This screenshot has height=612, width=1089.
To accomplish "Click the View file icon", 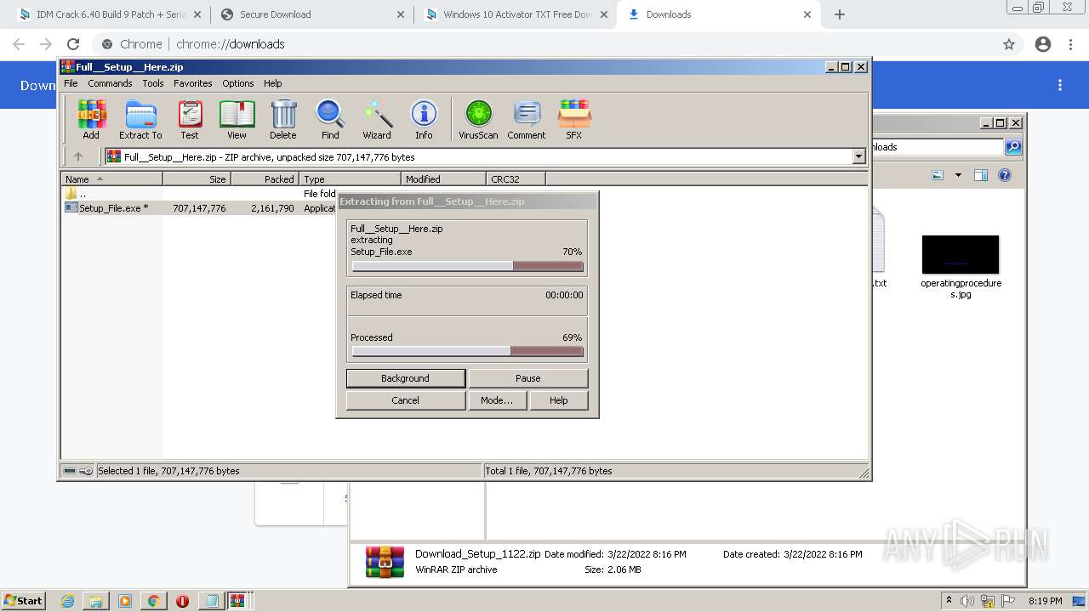I will click(x=237, y=119).
